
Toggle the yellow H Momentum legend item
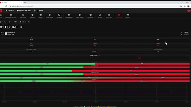(102, 106)
